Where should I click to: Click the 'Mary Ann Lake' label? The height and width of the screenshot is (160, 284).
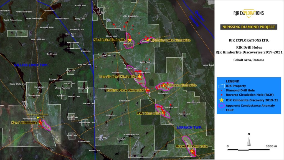point(84,65)
